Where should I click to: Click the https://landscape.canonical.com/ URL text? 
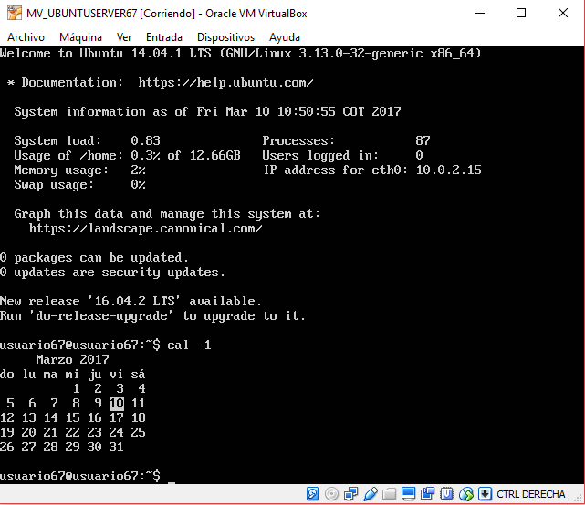(145, 228)
